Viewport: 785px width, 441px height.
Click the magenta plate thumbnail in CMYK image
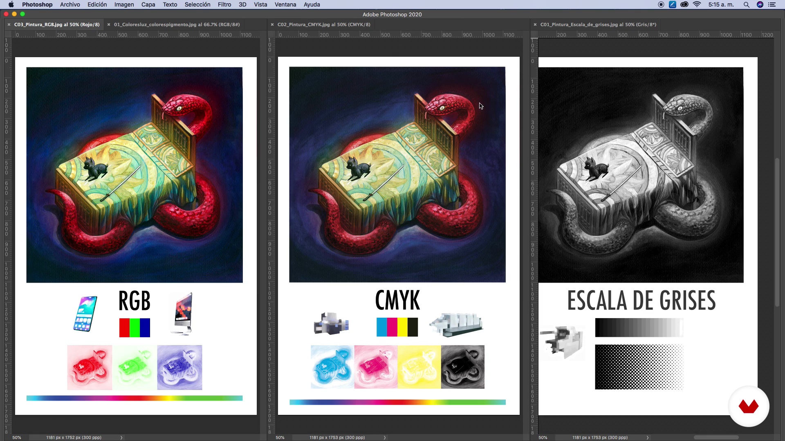376,367
